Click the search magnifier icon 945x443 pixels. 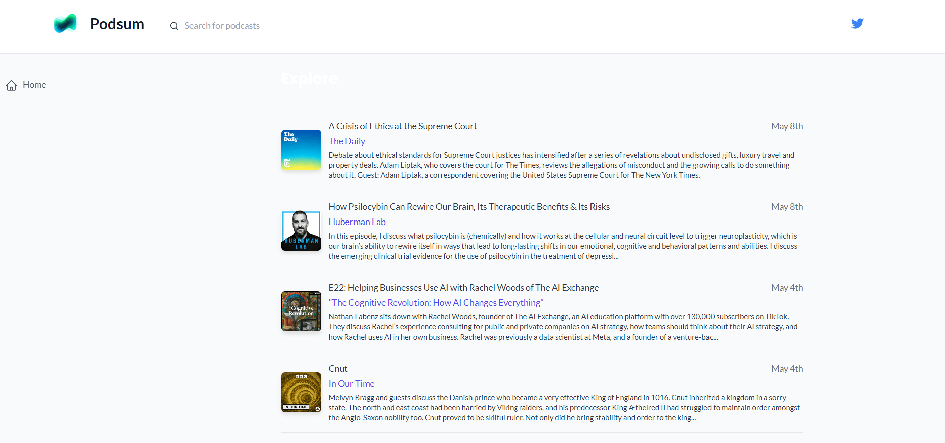[x=174, y=26]
